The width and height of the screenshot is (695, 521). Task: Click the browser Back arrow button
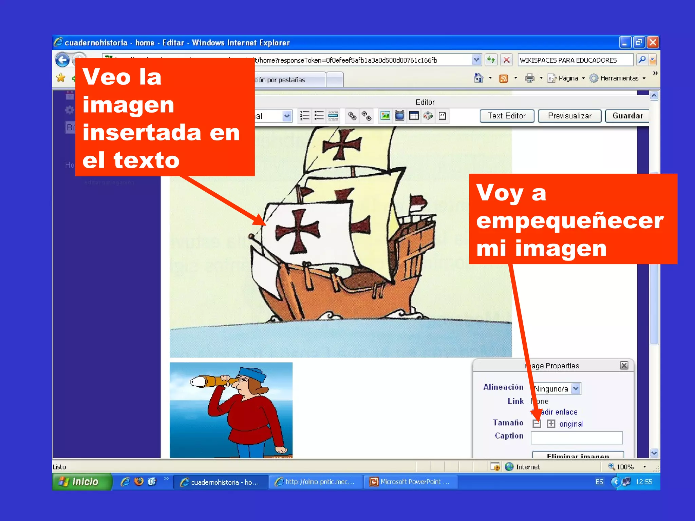coord(62,60)
